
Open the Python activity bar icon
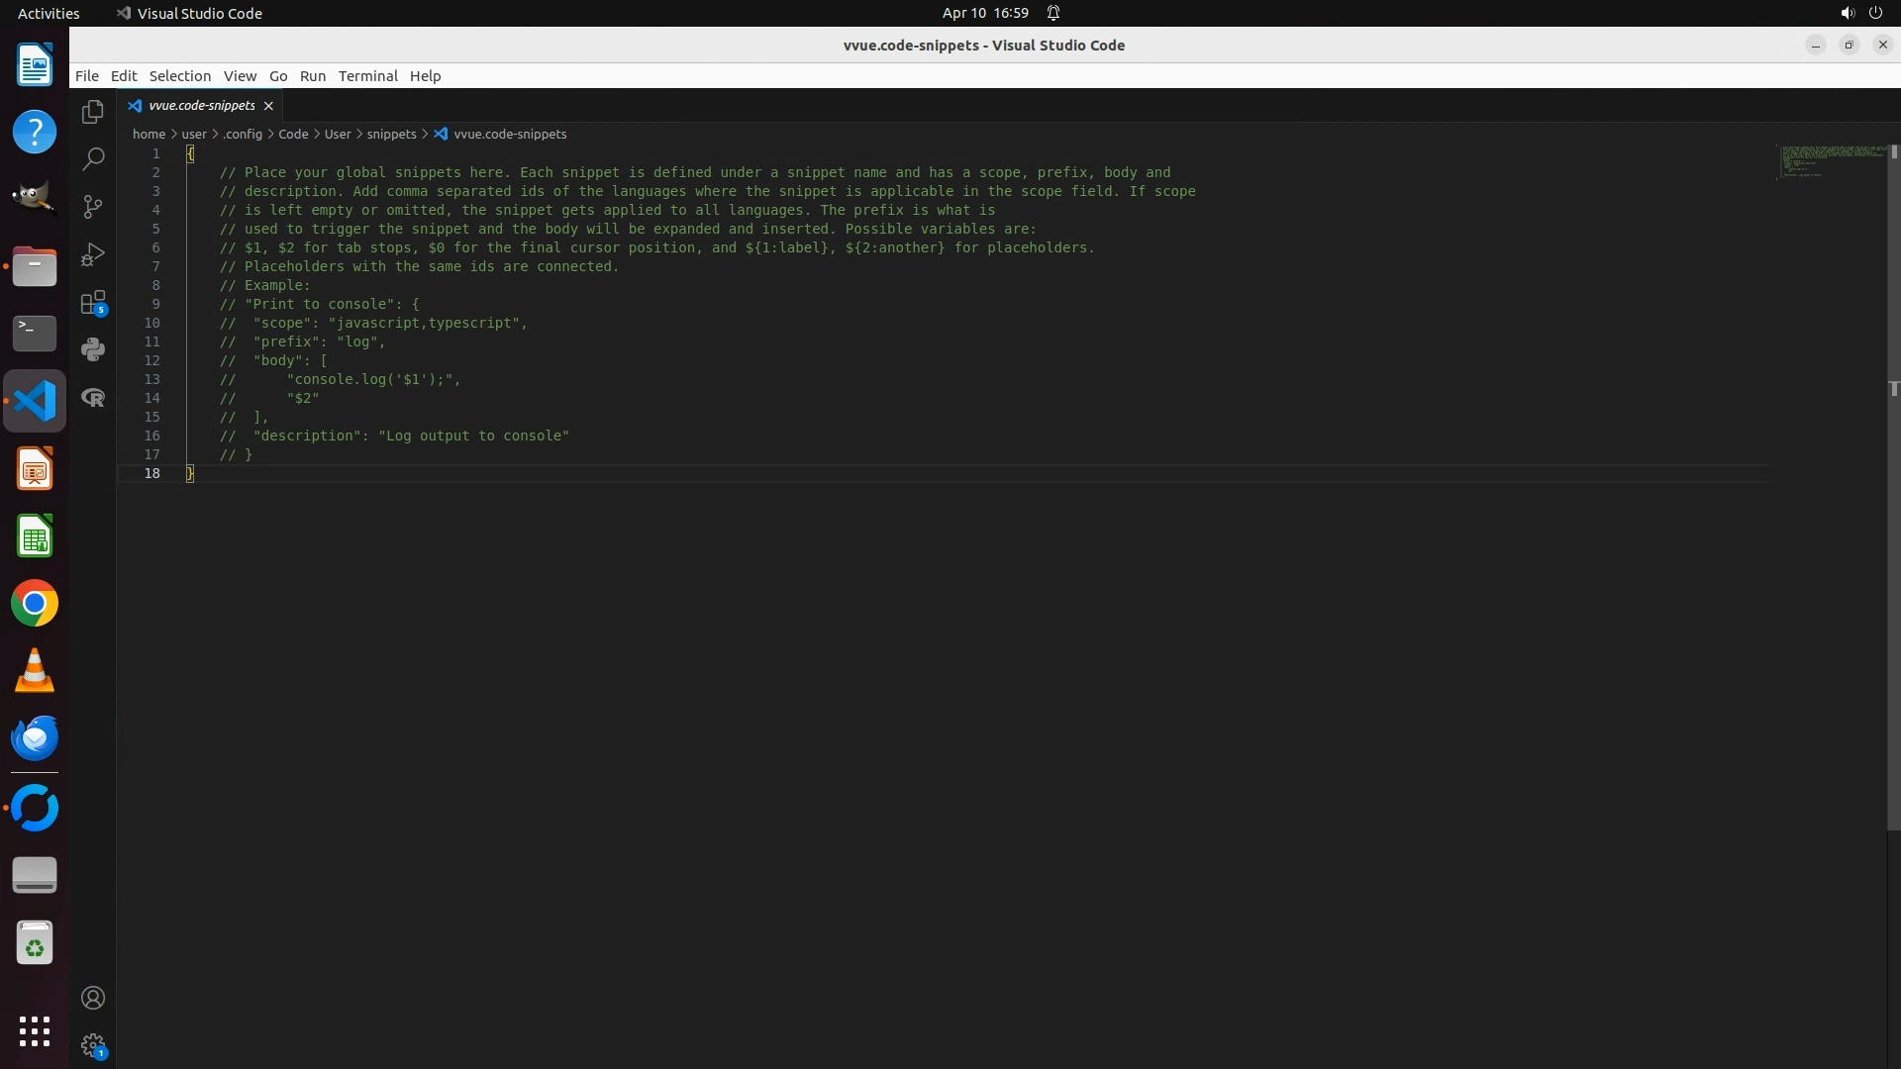click(93, 349)
